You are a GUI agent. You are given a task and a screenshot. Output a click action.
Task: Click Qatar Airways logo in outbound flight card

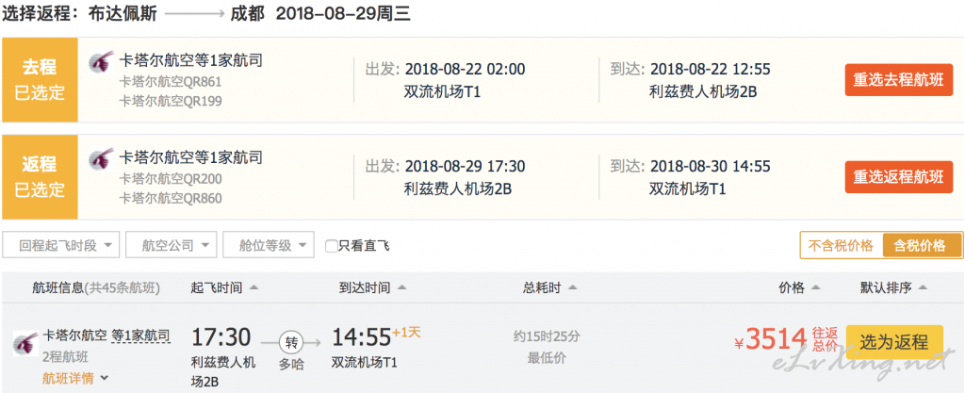(x=102, y=62)
